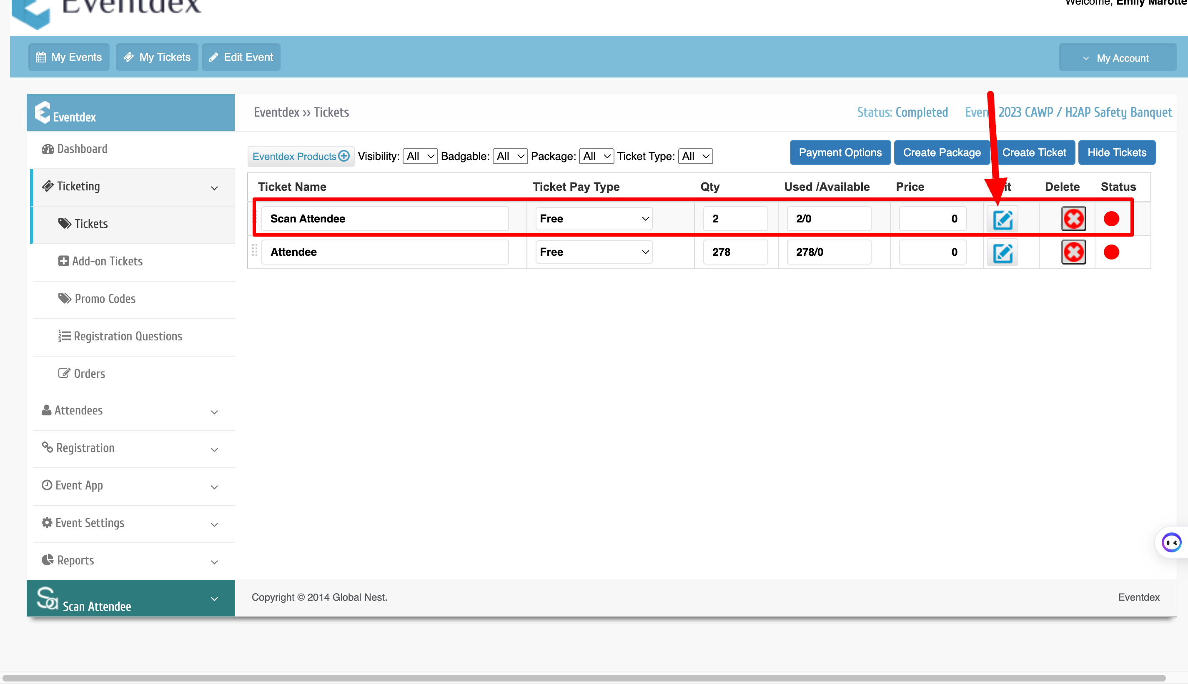Click Payment Options button

coord(840,153)
